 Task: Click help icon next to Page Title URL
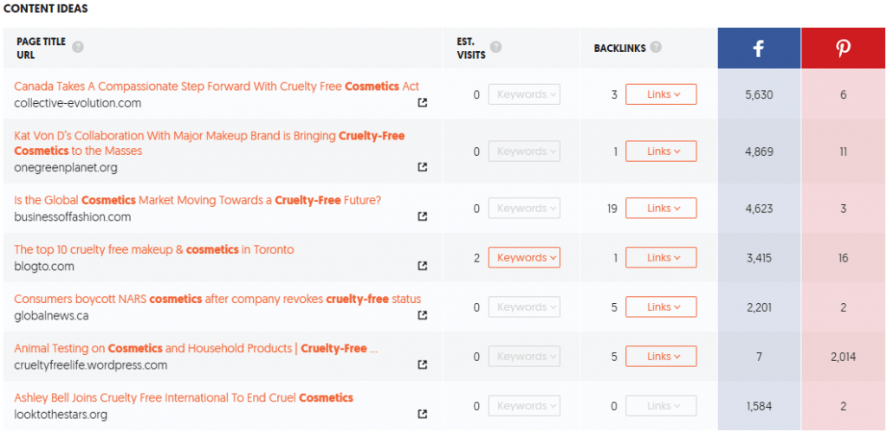pos(78,47)
